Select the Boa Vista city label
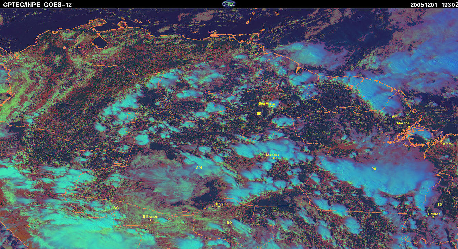The height and width of the screenshot is (249, 458). pos(266,103)
